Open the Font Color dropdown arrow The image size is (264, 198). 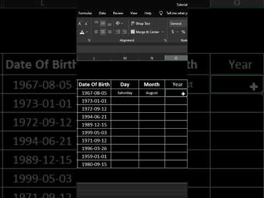tap(87, 32)
